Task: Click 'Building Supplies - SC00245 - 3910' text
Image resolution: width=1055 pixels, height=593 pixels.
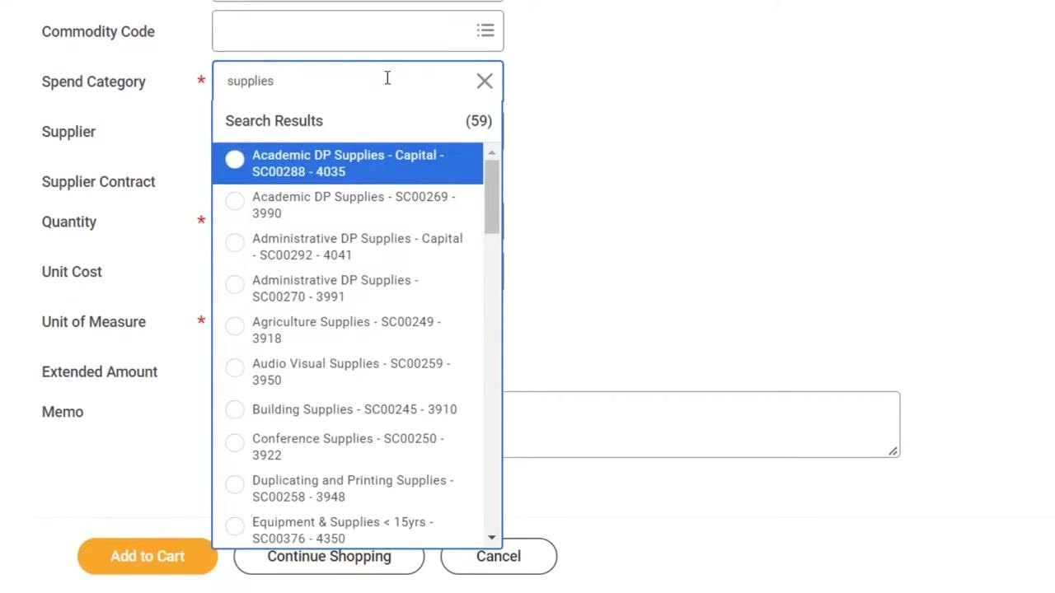Action: pyautogui.click(x=354, y=409)
